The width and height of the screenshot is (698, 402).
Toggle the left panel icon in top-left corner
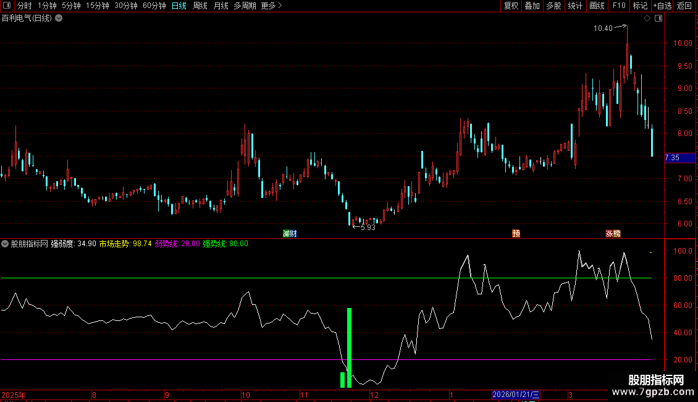(x=7, y=6)
